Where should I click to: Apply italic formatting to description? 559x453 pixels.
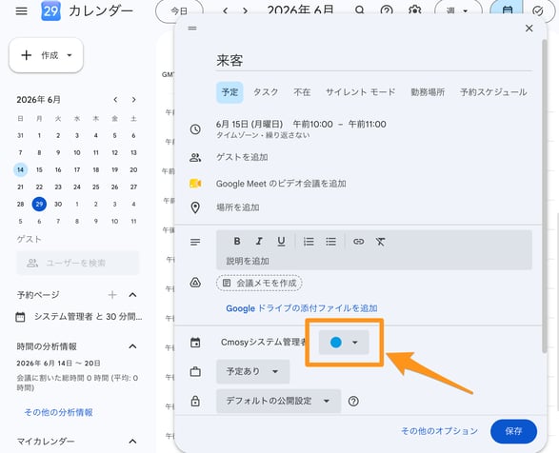[x=259, y=242]
